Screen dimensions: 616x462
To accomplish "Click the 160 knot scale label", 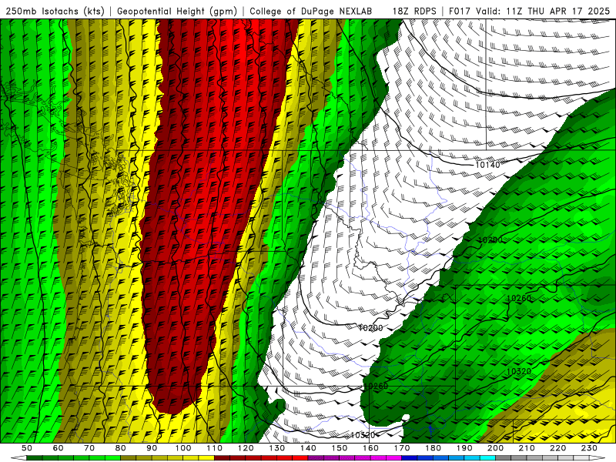I will pyautogui.click(x=370, y=448).
